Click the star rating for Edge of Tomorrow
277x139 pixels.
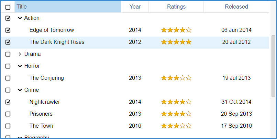point(176,30)
